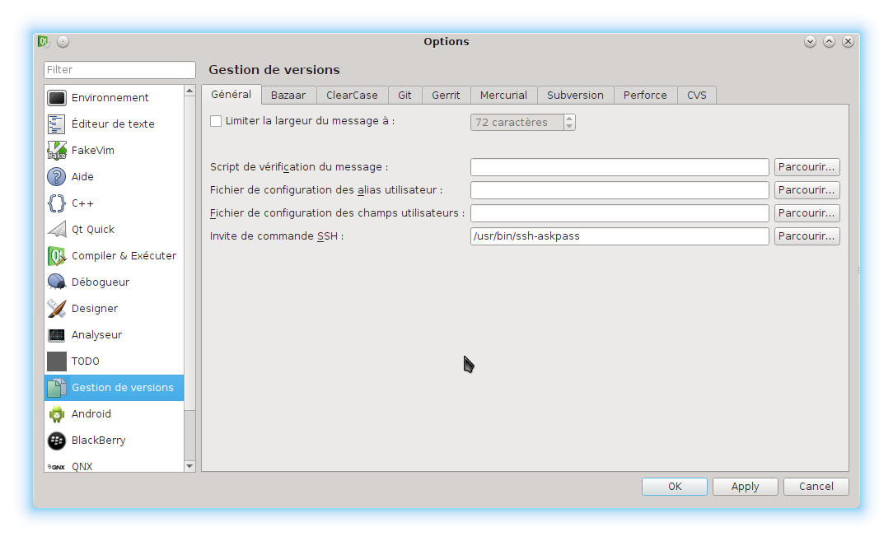Click category list scrollbar down arrow
The image size is (893, 541).
click(189, 466)
